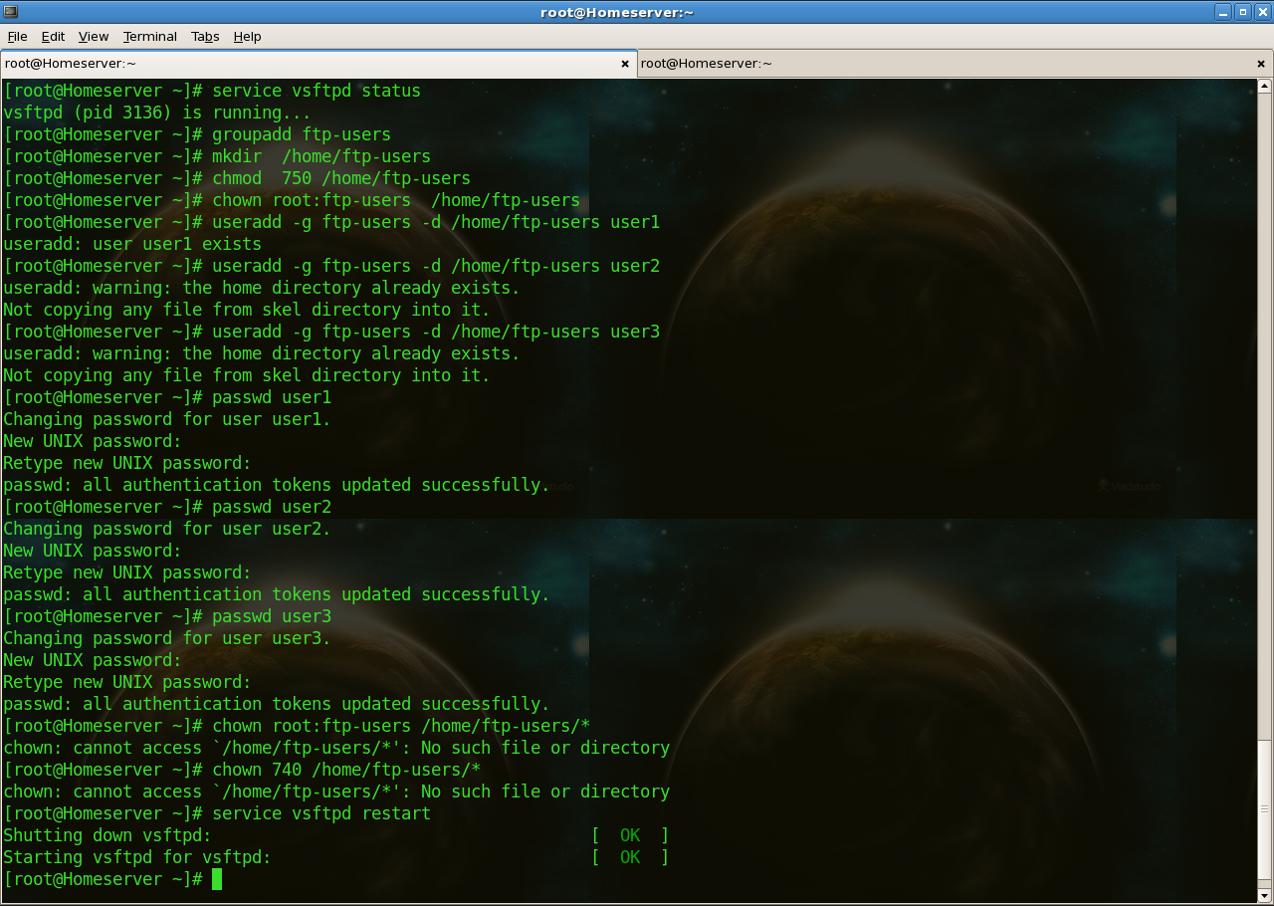Image resolution: width=1274 pixels, height=906 pixels.
Task: Click the scrollbar down arrow
Action: [1265, 895]
